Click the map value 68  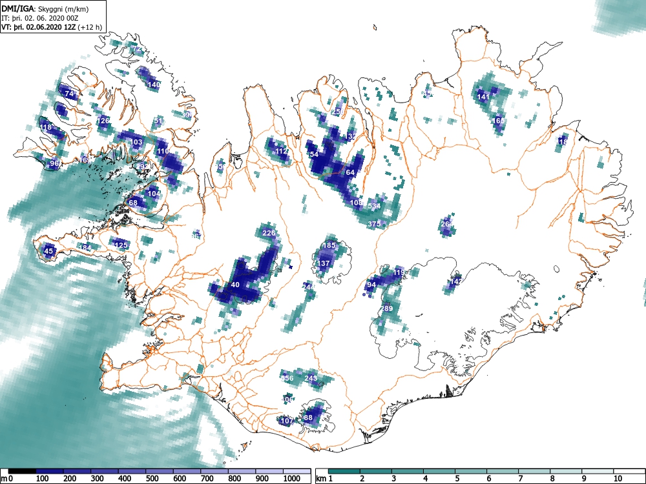(133, 203)
